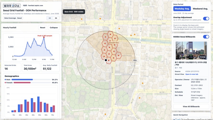Enlarge the billboard photo
213x120 pixels.
tap(202, 57)
